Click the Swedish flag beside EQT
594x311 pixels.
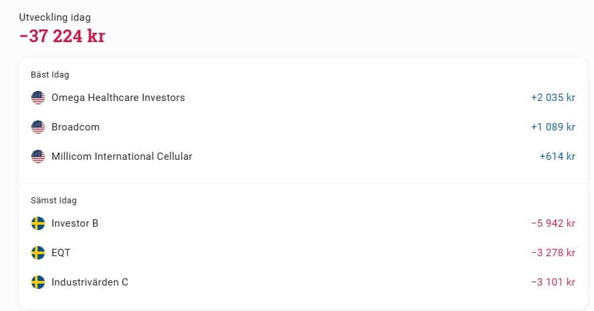(x=38, y=253)
